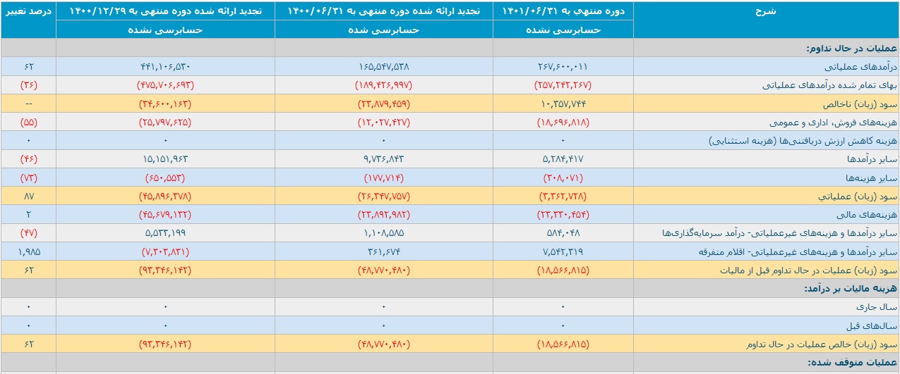Select the label بهای تمام شده درآمدهای عملیاتی
The width and height of the screenshot is (900, 374).
pyautogui.click(x=831, y=85)
